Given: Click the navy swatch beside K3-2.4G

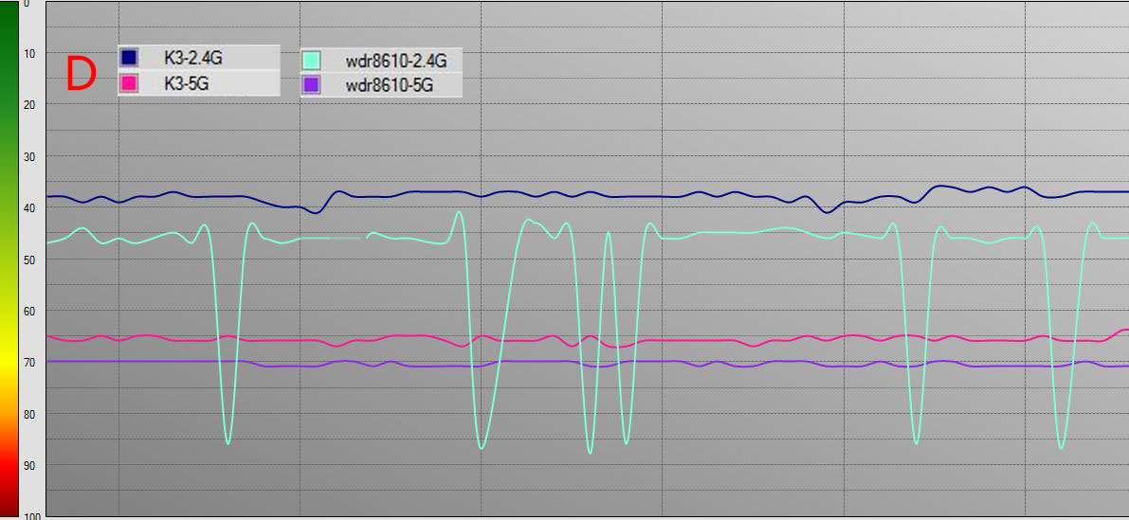Looking at the screenshot, I should point(130,59).
